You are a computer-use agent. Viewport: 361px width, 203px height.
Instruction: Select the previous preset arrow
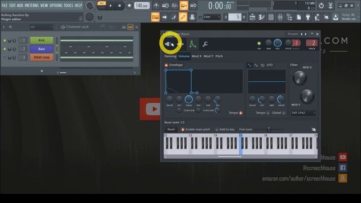pyautogui.click(x=301, y=34)
